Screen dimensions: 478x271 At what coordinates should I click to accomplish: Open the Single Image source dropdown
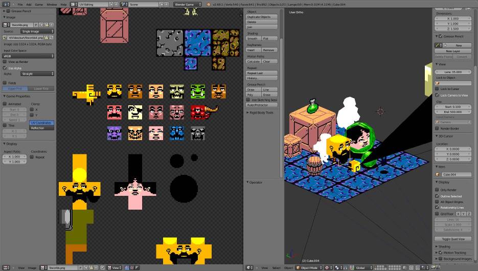coord(37,31)
